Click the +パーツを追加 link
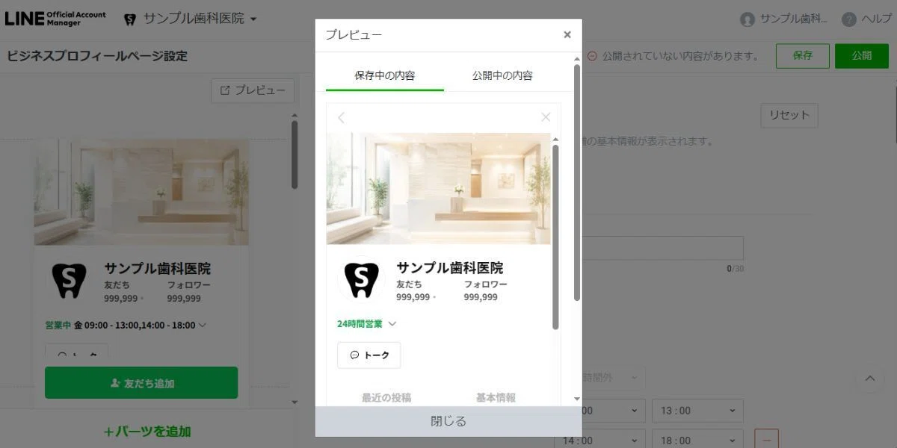 147,431
